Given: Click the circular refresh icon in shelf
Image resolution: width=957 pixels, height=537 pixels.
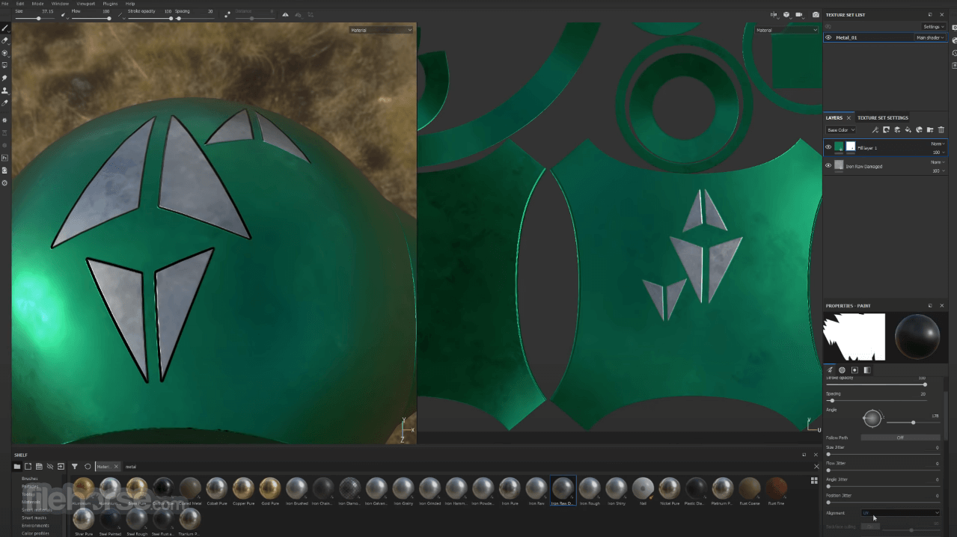Looking at the screenshot, I should pos(88,467).
